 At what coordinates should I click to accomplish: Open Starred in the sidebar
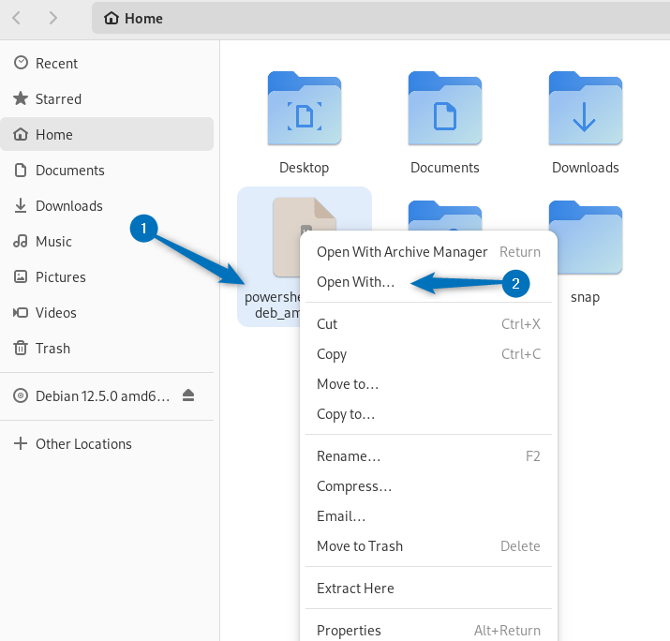58,99
